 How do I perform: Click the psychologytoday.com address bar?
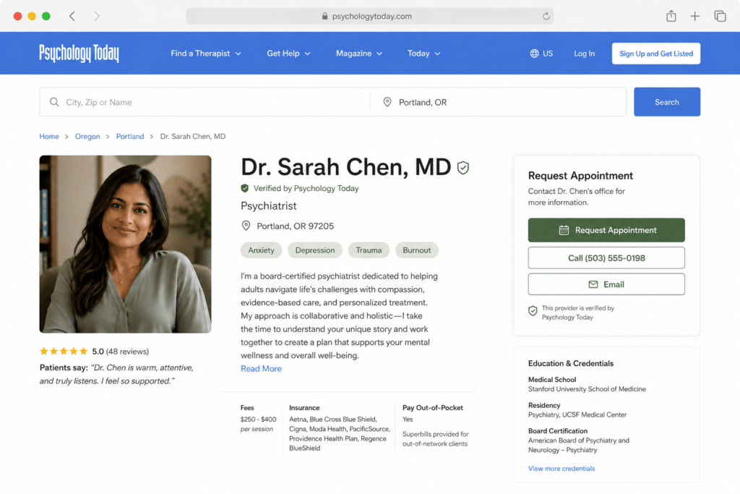pos(369,16)
